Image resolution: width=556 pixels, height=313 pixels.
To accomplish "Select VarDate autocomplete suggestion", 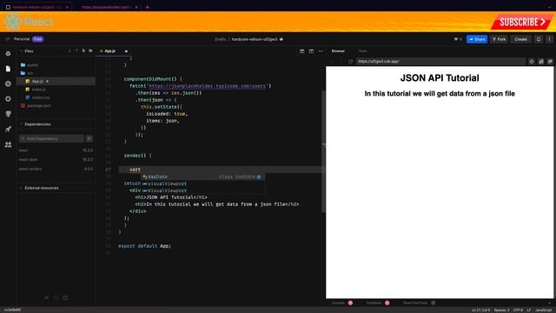I will pos(202,176).
